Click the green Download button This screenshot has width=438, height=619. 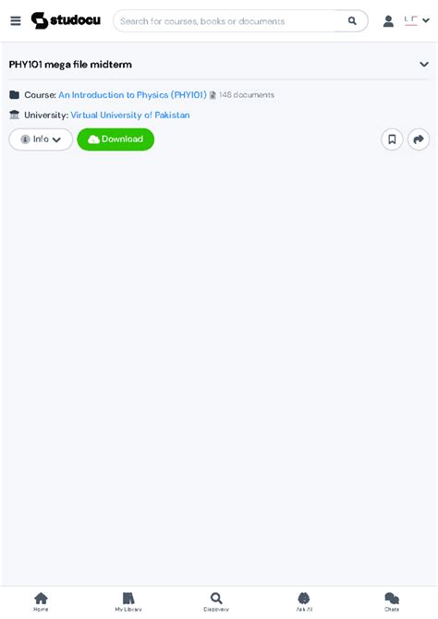[x=116, y=139]
